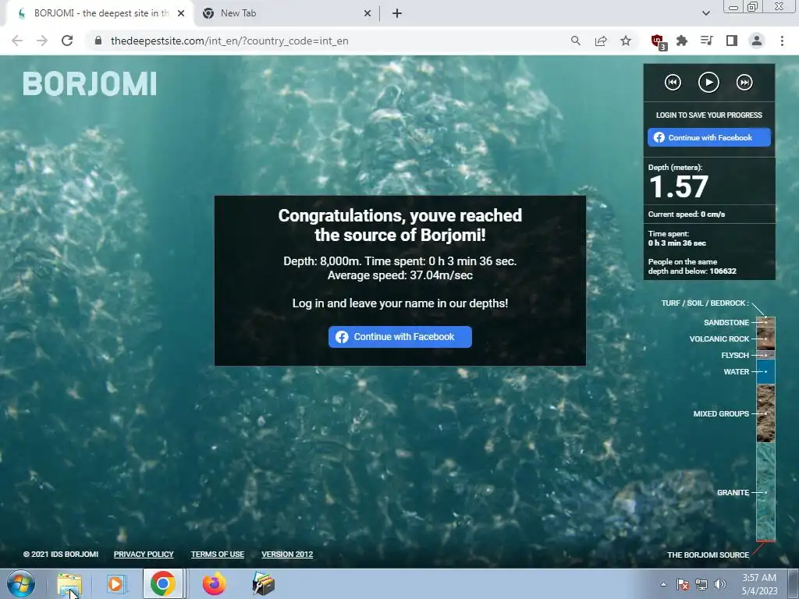Bookmark this page with the star icon
Screen dimensions: 799x599
(x=626, y=41)
